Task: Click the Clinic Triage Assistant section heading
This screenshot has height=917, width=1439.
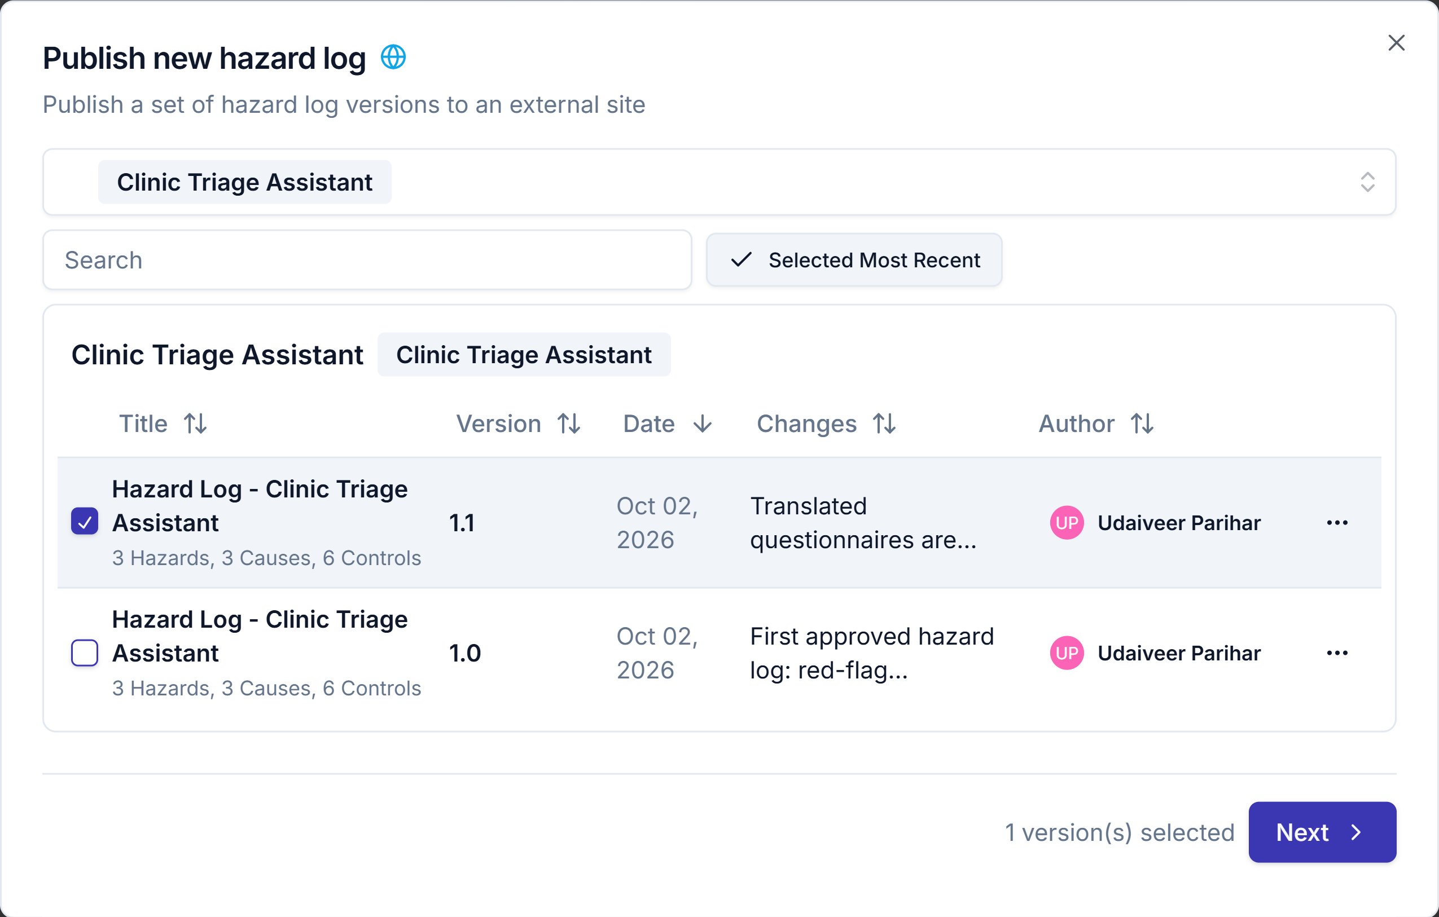Action: coord(217,355)
